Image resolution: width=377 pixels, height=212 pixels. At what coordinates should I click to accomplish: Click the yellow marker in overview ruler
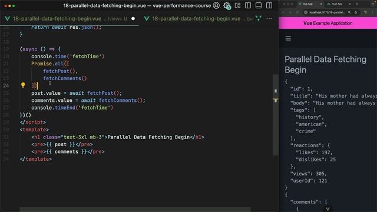276,100
